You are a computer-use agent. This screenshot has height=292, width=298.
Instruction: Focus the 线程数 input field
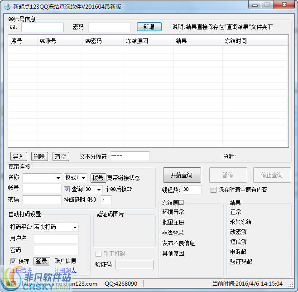point(192,190)
